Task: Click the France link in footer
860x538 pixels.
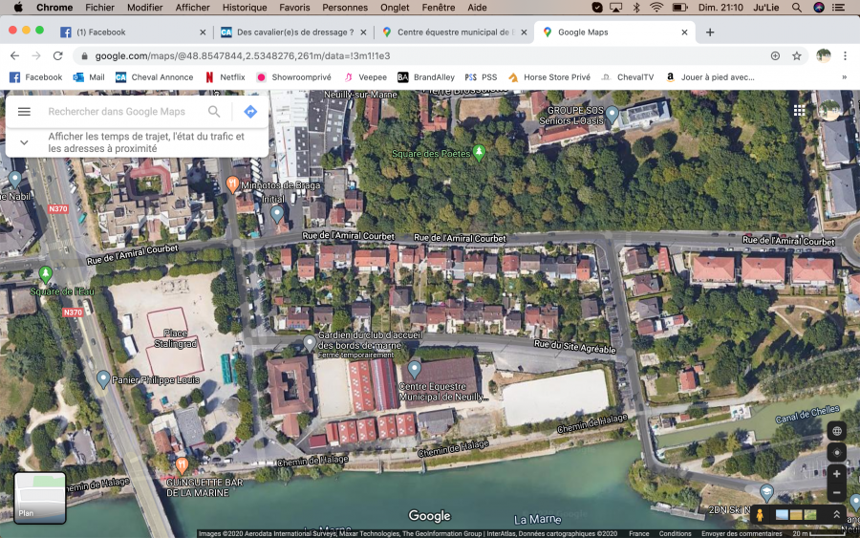Action: [639, 533]
